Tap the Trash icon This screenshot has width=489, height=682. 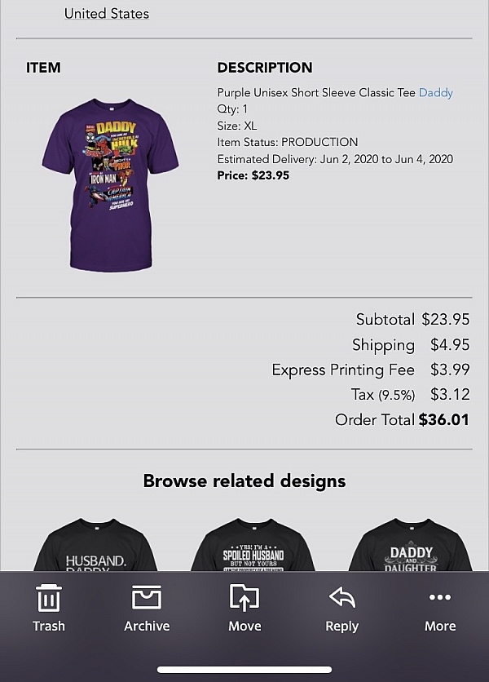tap(48, 599)
